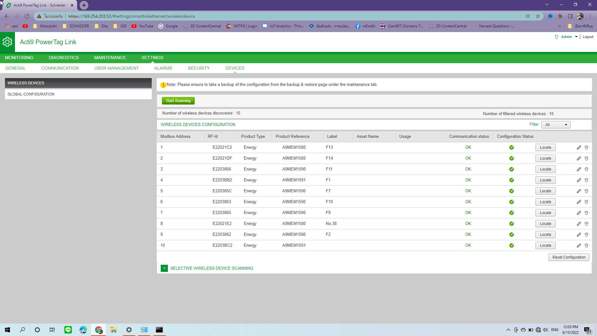Click Start Scanning button
Screen dimensions: 597x336
click(x=178, y=101)
